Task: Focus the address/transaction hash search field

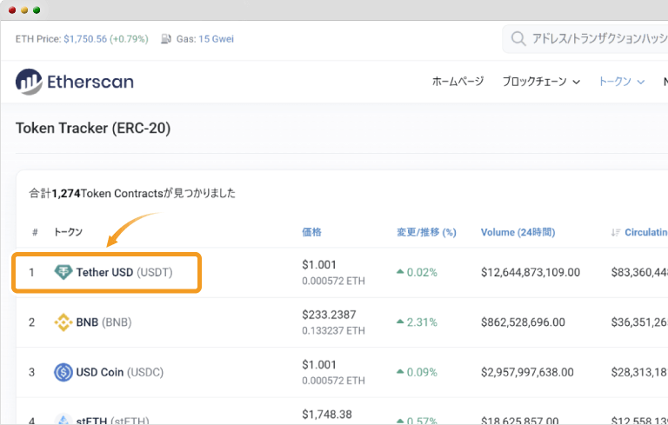Action: pyautogui.click(x=585, y=39)
